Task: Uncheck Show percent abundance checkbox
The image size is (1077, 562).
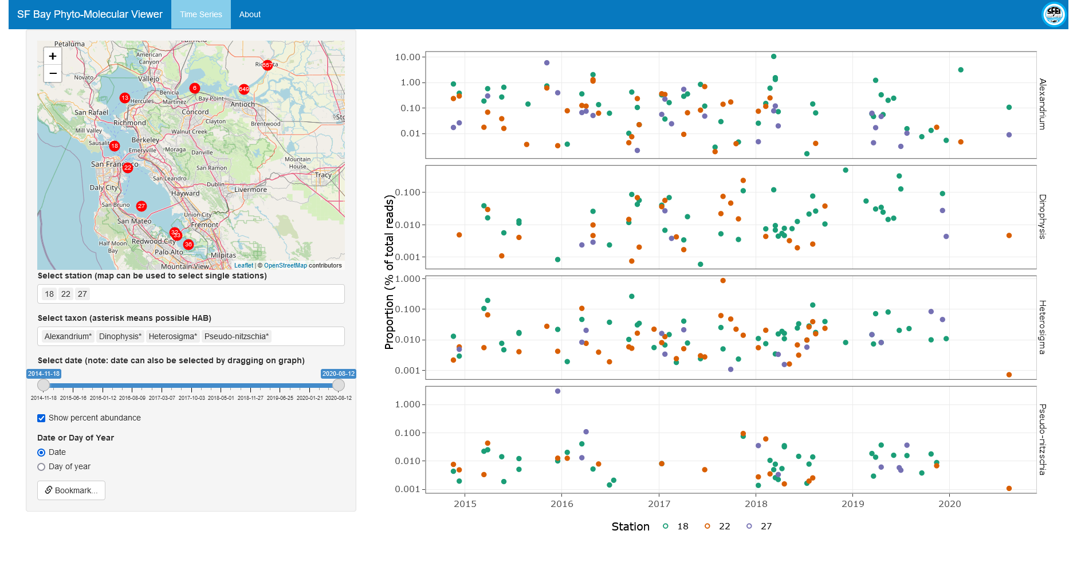Action: [41, 418]
